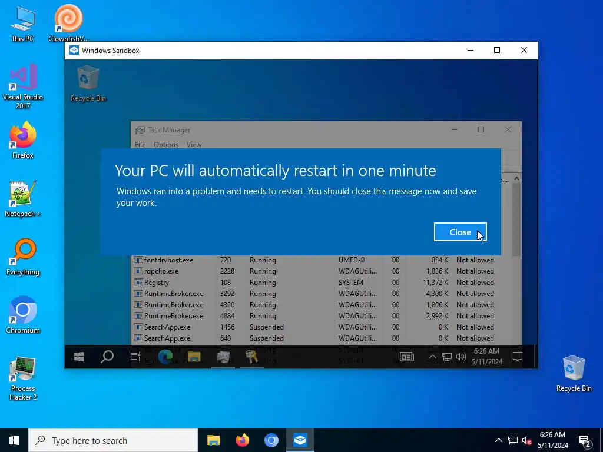Open the Task Manager Options menu
The image size is (603, 452).
coord(165,145)
